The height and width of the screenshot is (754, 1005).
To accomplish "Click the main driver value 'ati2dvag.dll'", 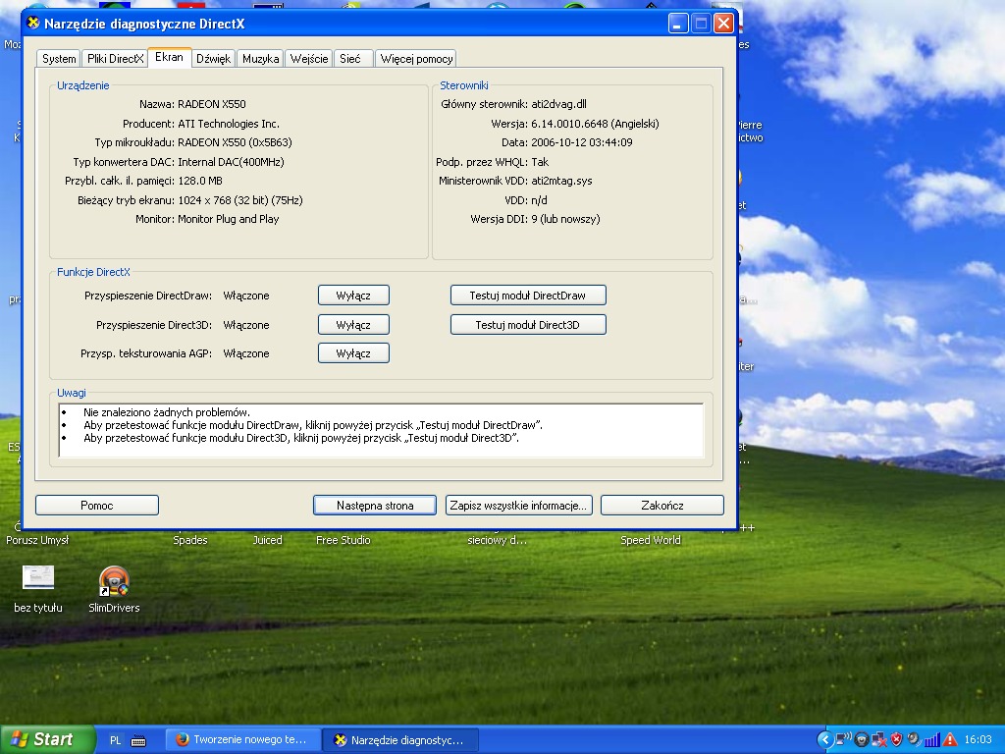I will pyautogui.click(x=558, y=104).
